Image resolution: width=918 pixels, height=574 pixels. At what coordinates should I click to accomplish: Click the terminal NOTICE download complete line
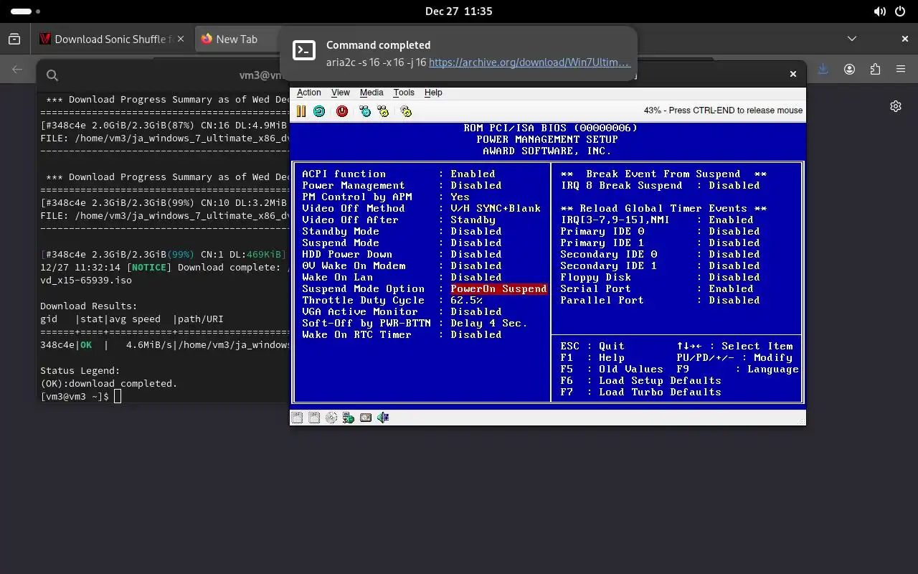[164, 268]
